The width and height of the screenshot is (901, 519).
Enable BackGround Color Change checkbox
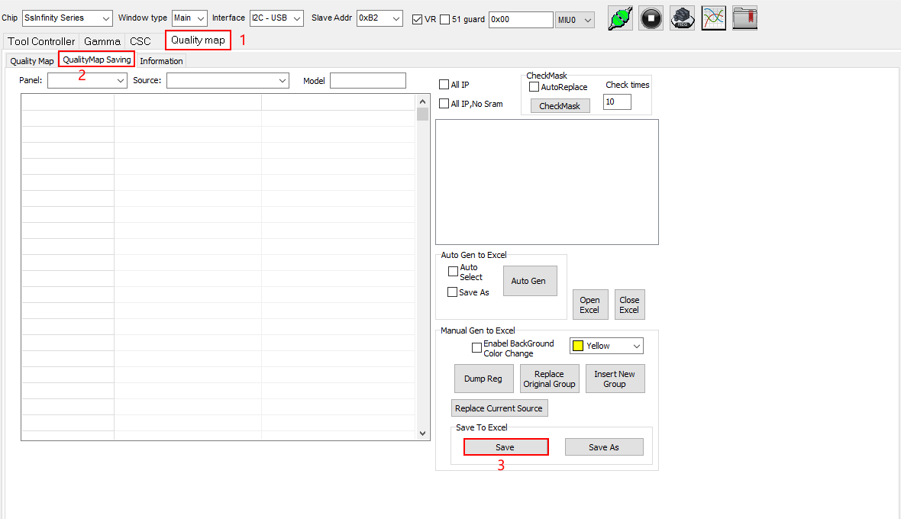(x=476, y=347)
